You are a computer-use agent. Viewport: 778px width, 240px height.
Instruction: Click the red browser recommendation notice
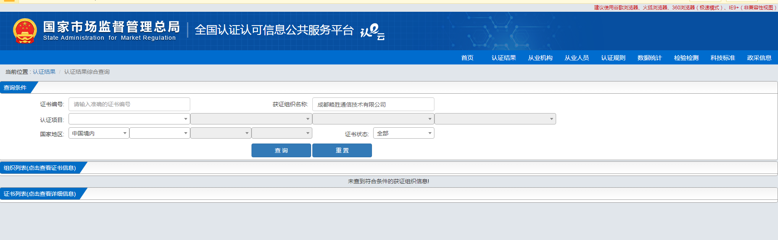pyautogui.click(x=685, y=8)
